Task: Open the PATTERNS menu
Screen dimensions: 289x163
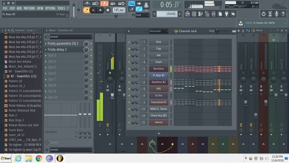Action: (29, 8)
